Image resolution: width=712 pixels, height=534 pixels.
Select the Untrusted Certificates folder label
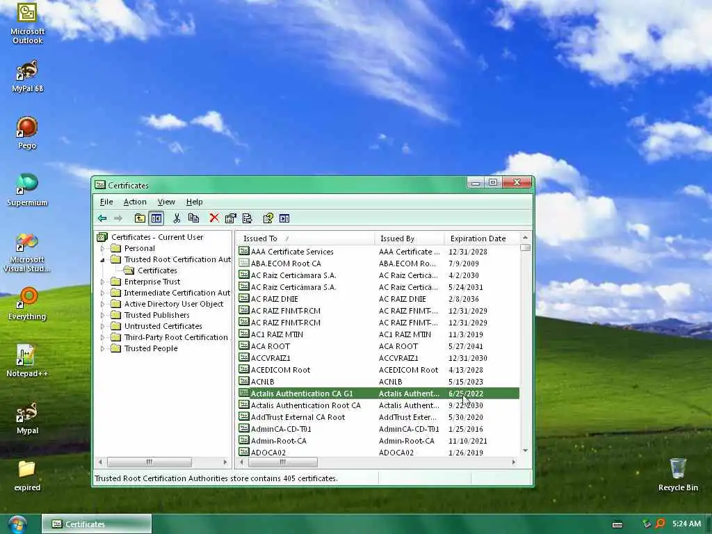coord(163,326)
